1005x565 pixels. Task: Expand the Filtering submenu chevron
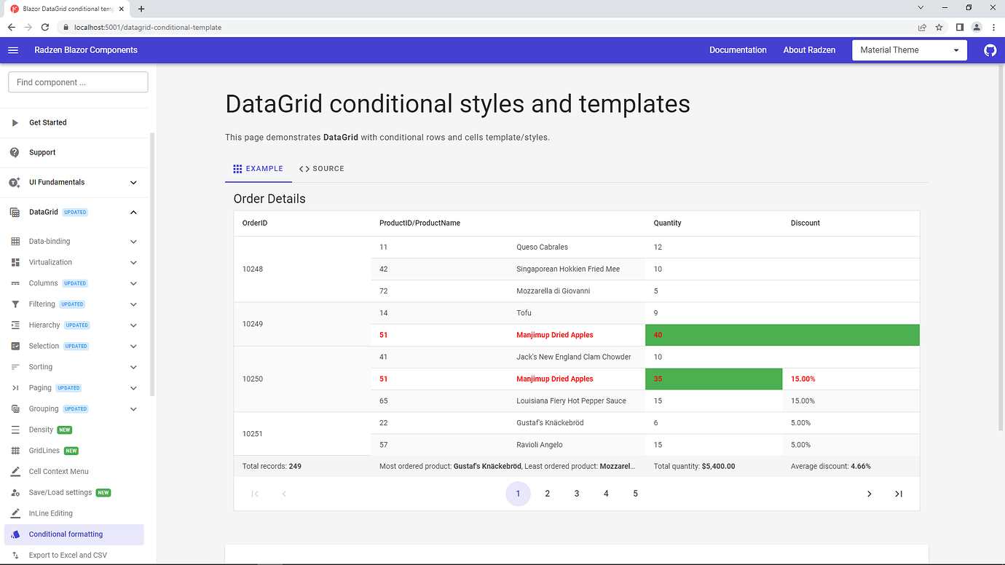point(133,304)
